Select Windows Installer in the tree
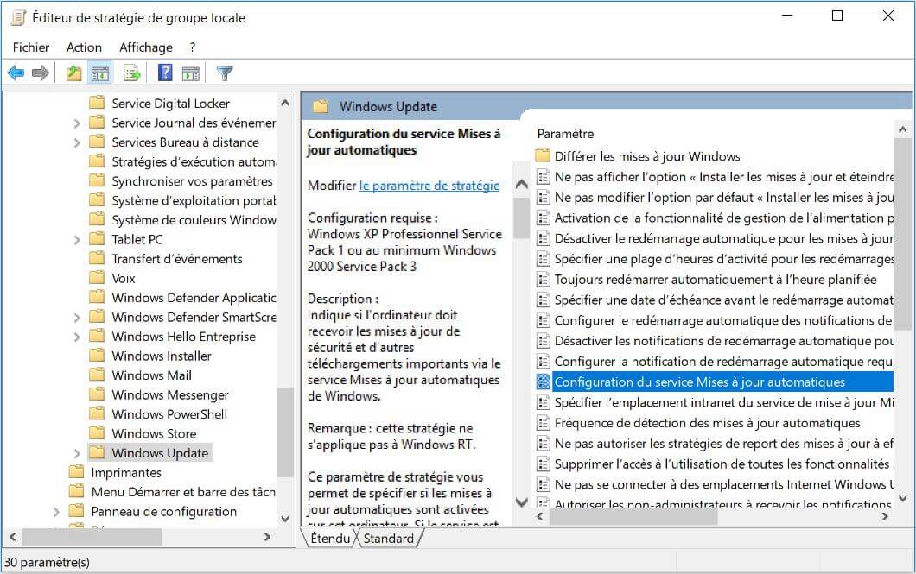The height and width of the screenshot is (574, 916). click(x=162, y=356)
